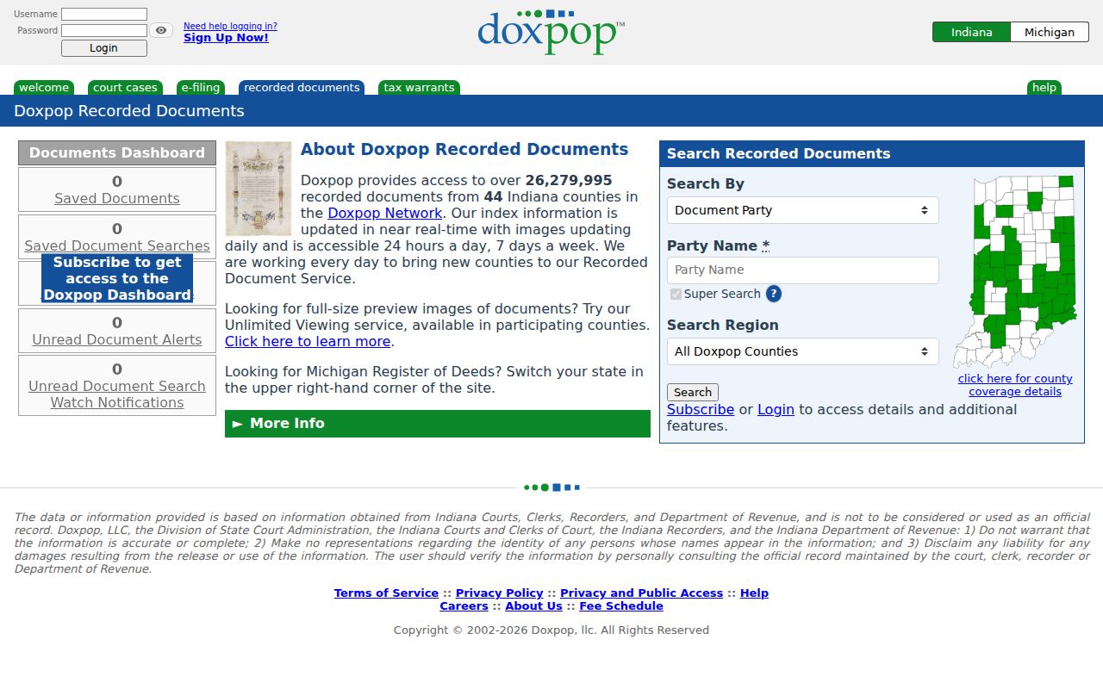
Task: Open Saved Documents dashboard item
Action: [117, 189]
